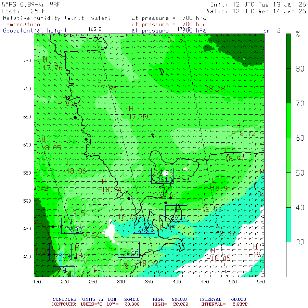308x308 pixels.
Task: Click 'Relative humidity (w.r.t. water)' legend label
Action: [57, 18]
